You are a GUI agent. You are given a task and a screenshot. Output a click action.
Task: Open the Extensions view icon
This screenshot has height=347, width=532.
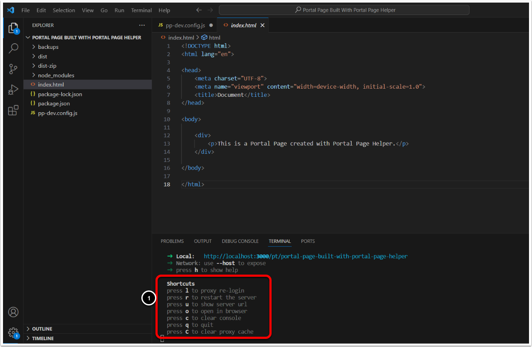[x=13, y=111]
